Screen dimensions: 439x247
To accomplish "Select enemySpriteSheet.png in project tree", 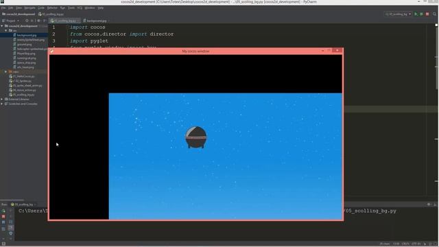I will click(x=30, y=40).
